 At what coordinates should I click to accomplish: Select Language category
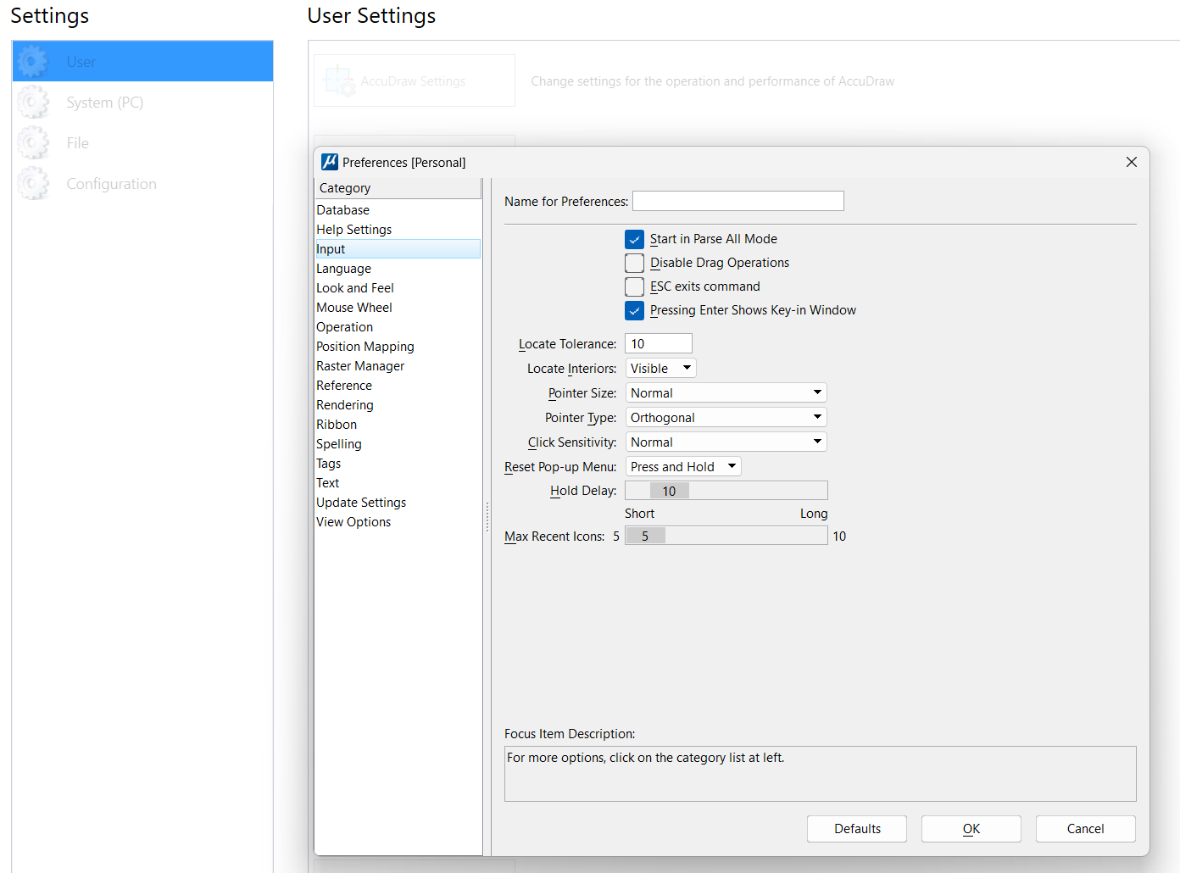tap(398, 269)
